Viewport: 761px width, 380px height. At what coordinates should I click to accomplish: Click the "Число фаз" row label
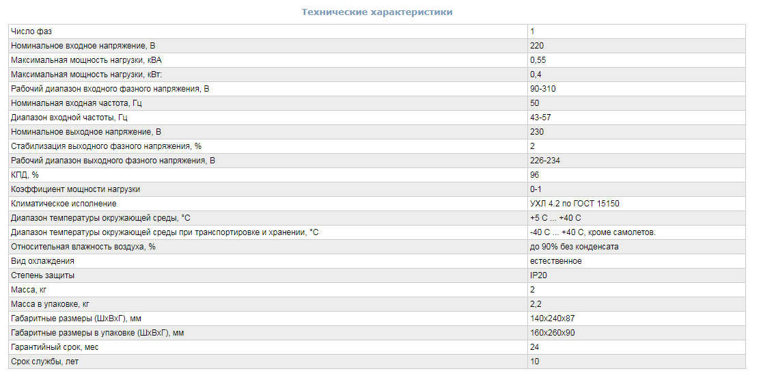coord(32,31)
